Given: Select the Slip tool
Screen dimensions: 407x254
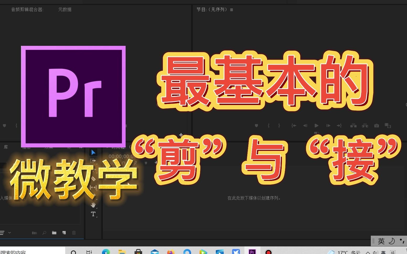Looking at the screenshot, I should click(x=93, y=187).
